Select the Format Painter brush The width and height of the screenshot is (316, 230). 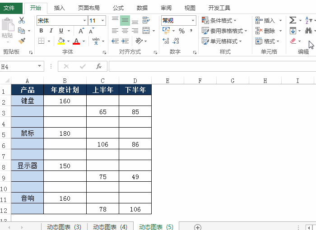pos(22,41)
